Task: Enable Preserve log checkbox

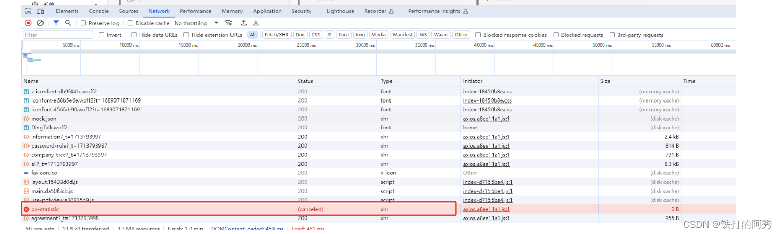Action: tap(83, 23)
